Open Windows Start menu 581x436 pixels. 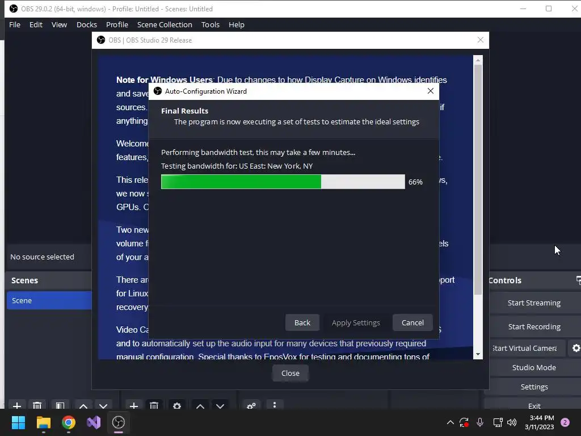(18, 422)
